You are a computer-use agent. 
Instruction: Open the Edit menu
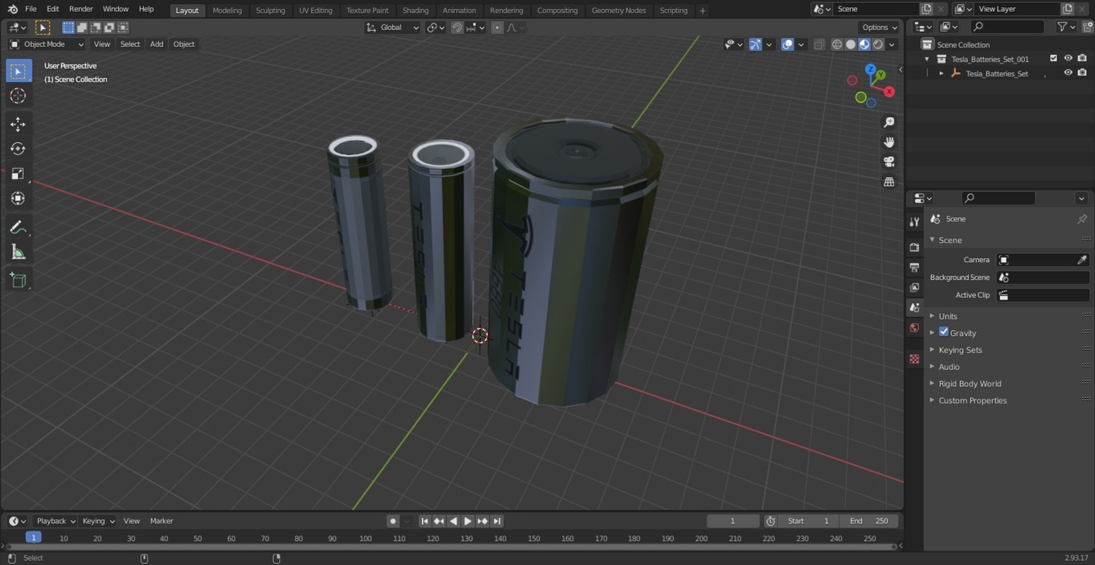53,9
